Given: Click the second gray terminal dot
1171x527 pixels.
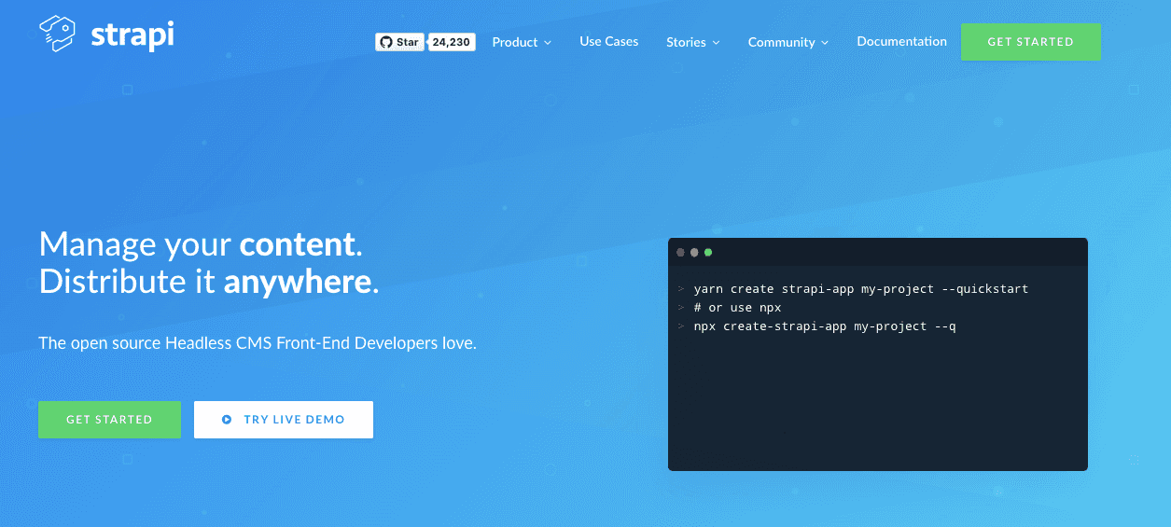Looking at the screenshot, I should click(694, 252).
